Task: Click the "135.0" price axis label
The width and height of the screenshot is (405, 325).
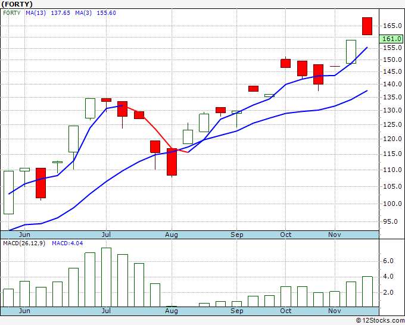Action: 392,97
